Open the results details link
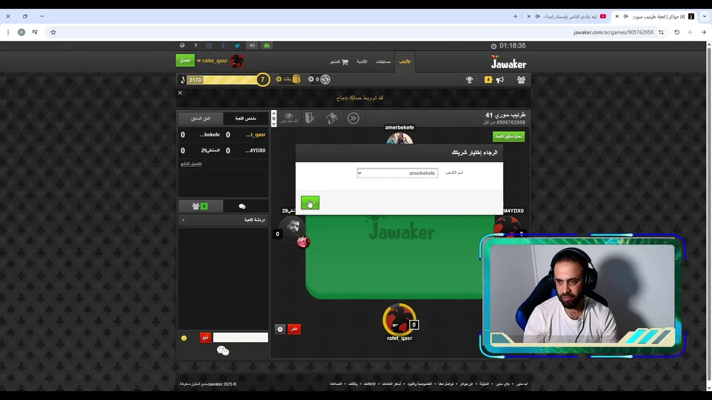This screenshot has height=400, width=712. coord(191,164)
